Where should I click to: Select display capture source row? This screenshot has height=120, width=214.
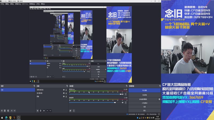[x=52, y=93]
